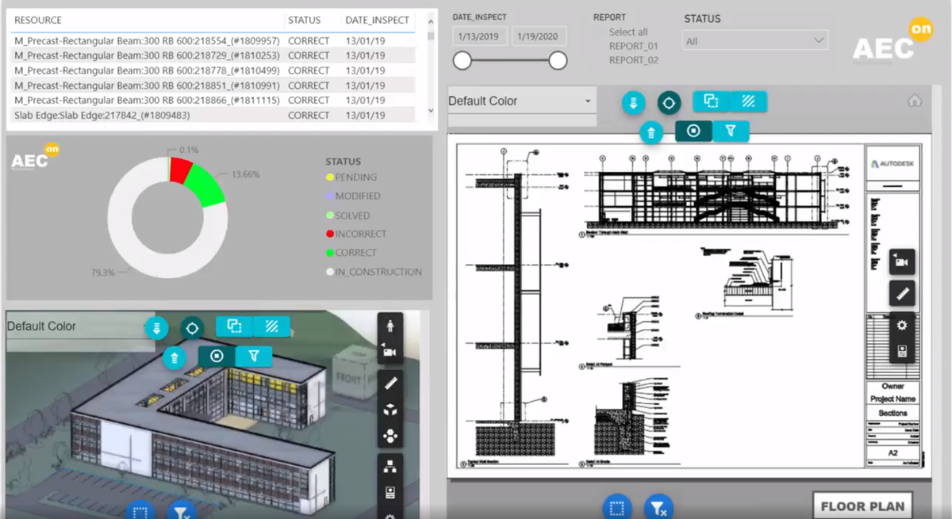The image size is (952, 519).
Task: Open Default Color dropdown in drawing viewer
Action: coord(522,101)
